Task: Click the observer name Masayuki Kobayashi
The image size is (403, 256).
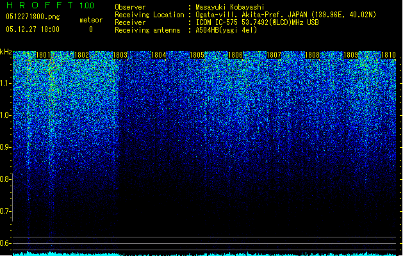Action: 230,7
